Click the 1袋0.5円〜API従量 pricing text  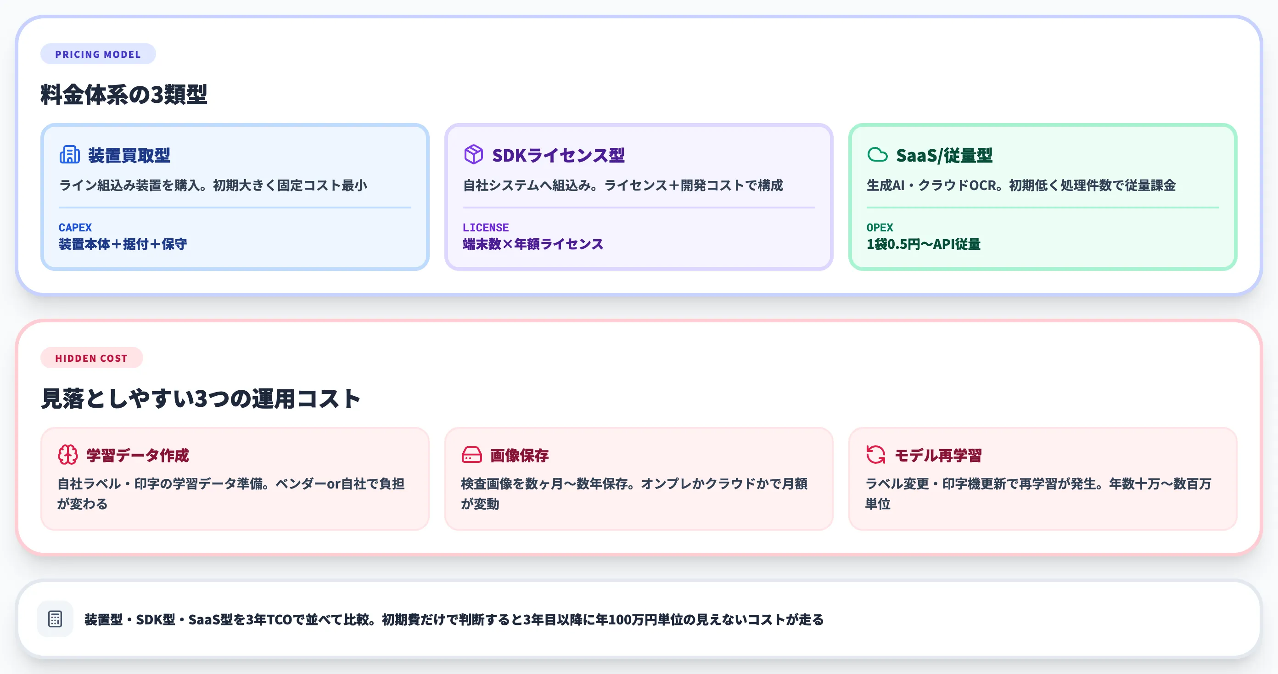[923, 244]
